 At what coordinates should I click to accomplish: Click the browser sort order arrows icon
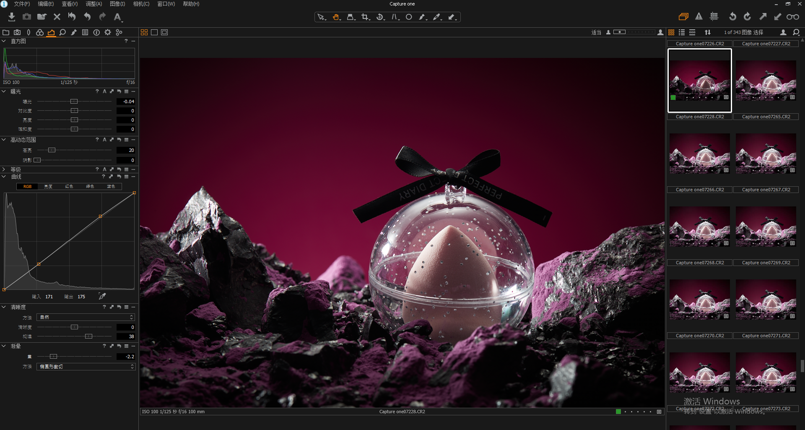click(x=708, y=32)
